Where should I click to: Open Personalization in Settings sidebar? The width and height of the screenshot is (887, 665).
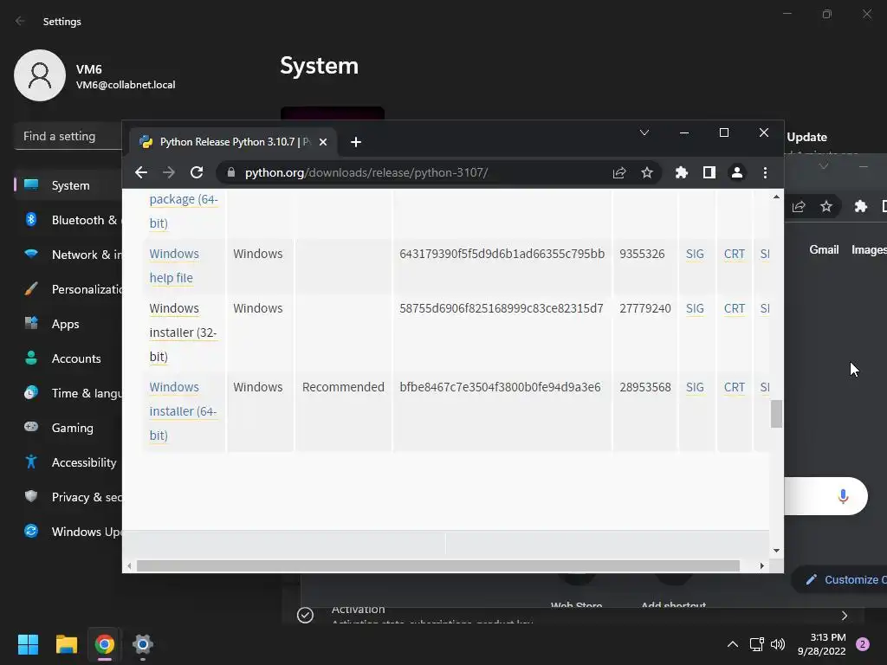point(68,289)
